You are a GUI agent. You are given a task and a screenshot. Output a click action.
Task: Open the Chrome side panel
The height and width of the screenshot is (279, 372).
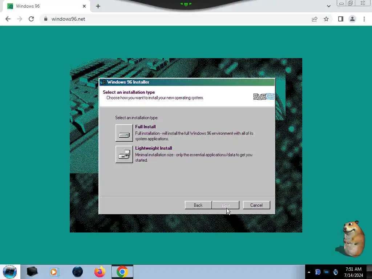coord(341,19)
